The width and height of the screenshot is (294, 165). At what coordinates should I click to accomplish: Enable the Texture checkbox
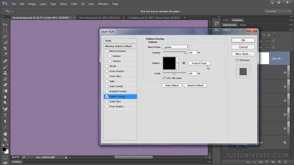pyautogui.click(x=110, y=61)
